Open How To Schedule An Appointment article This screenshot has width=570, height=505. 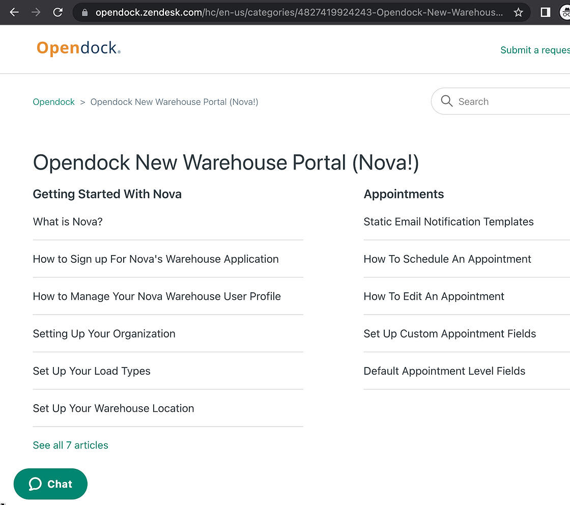click(x=447, y=259)
